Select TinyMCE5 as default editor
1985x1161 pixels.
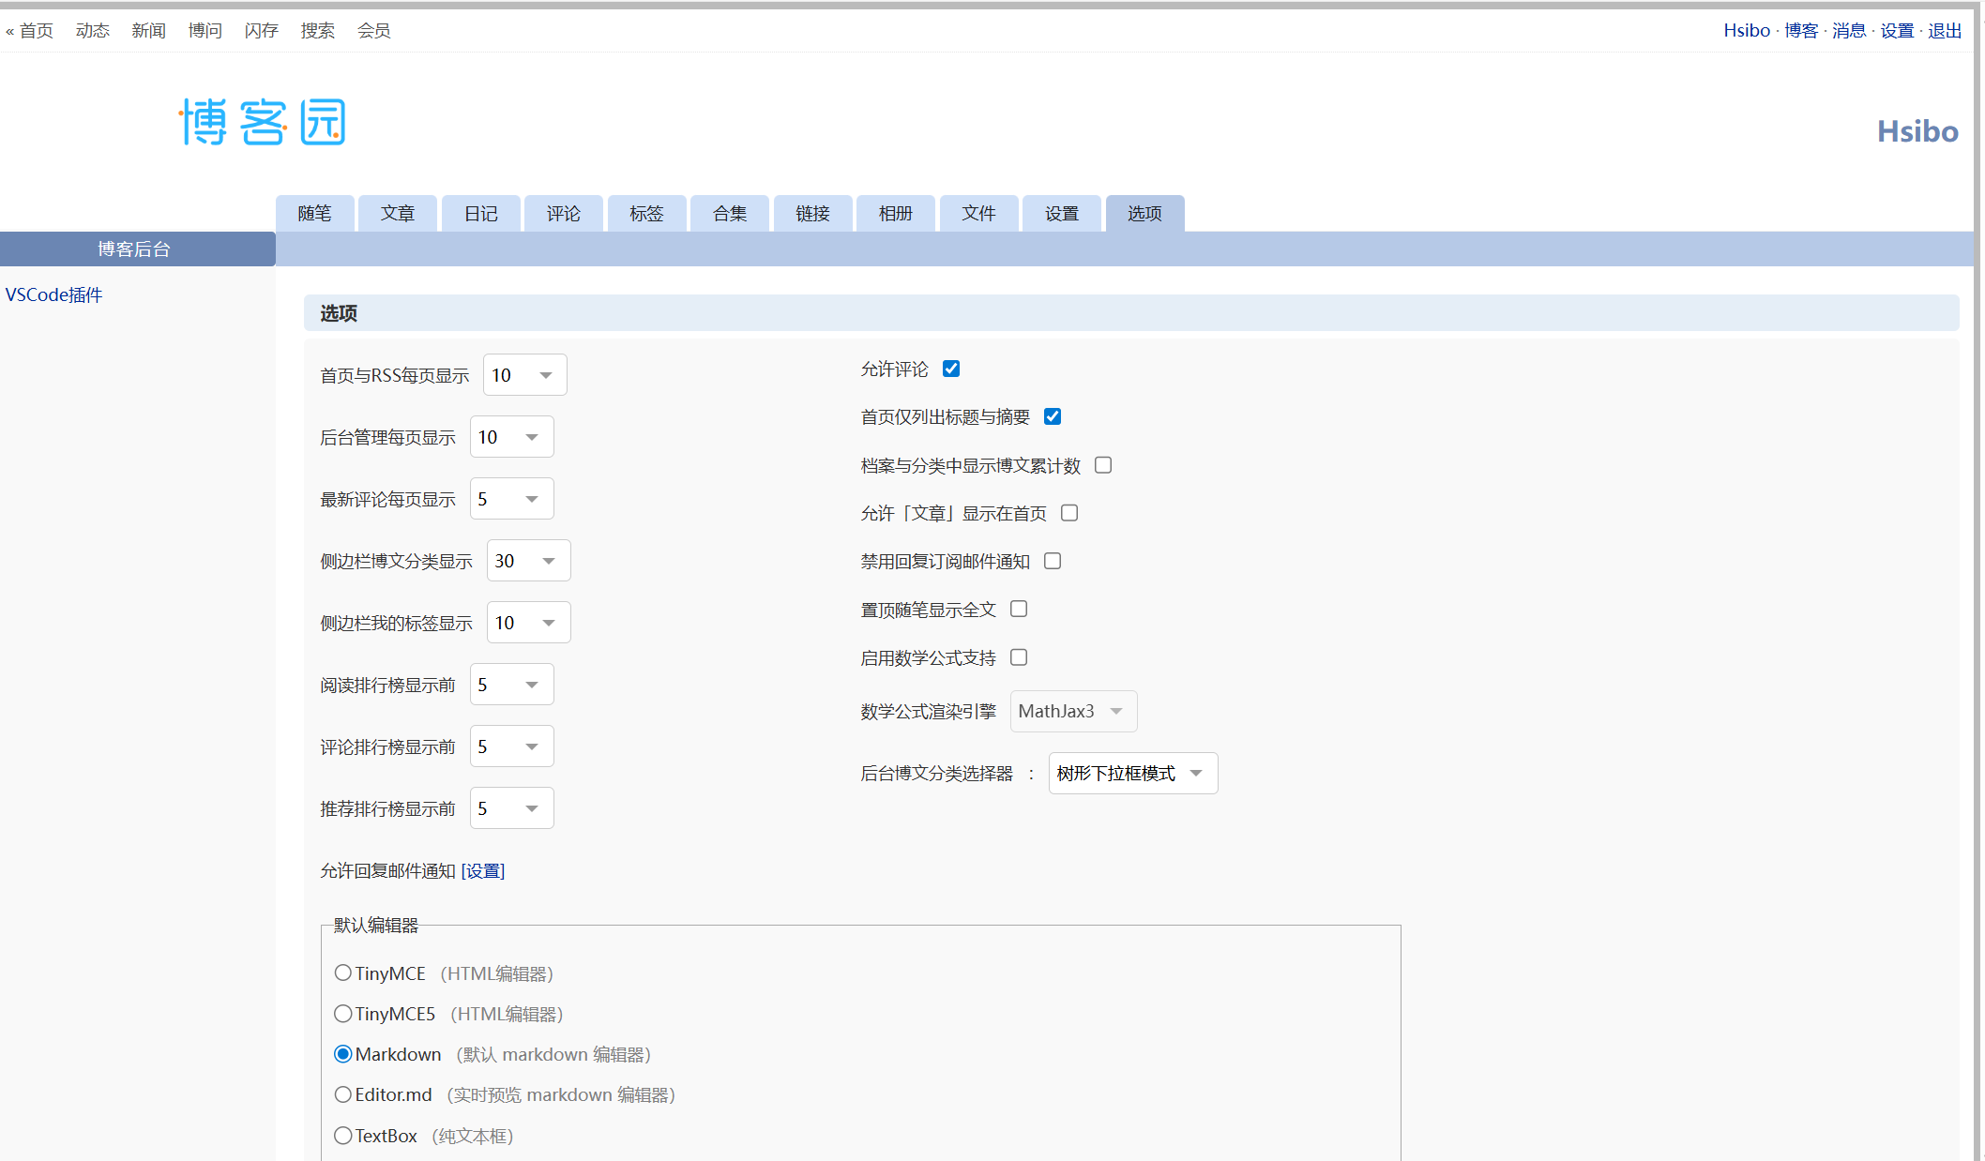pos(343,1014)
